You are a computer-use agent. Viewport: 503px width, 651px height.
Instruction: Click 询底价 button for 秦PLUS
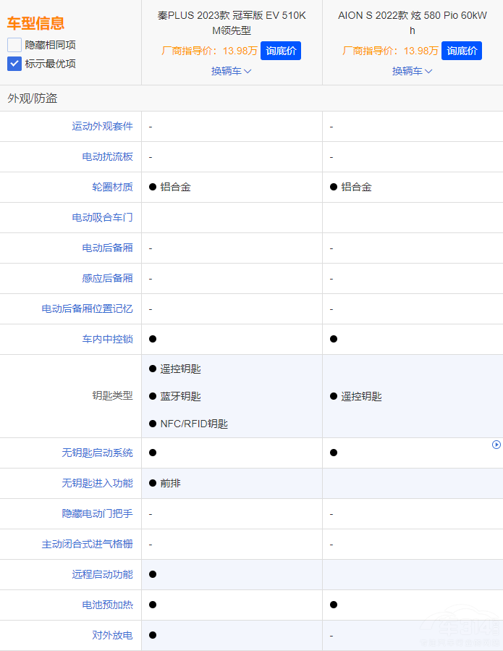280,51
